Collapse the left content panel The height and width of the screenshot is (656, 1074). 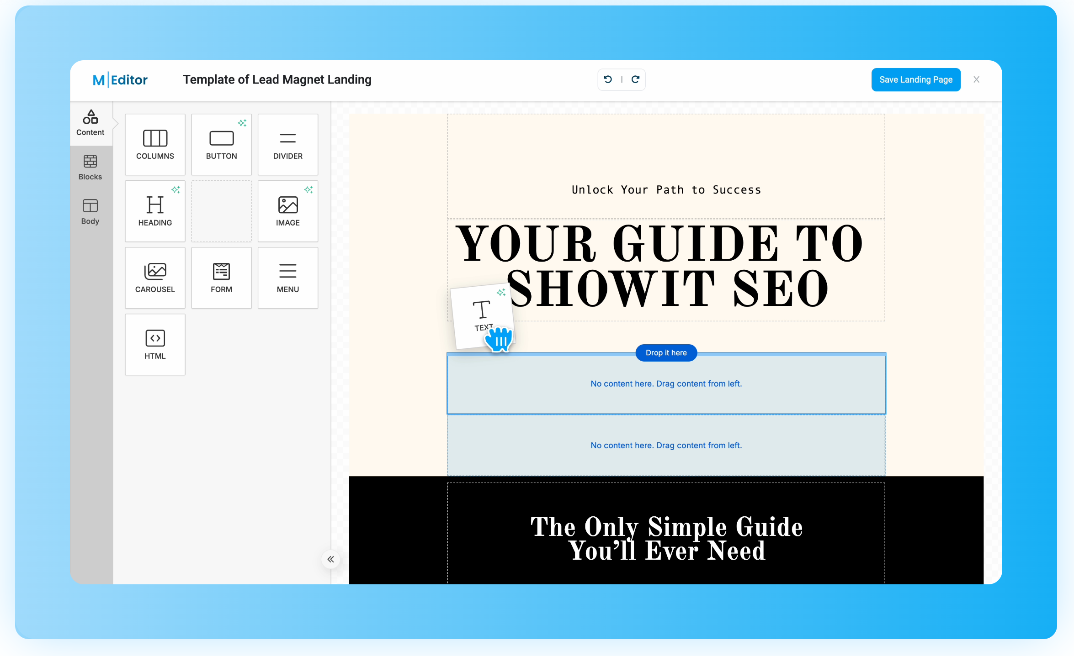pyautogui.click(x=330, y=559)
